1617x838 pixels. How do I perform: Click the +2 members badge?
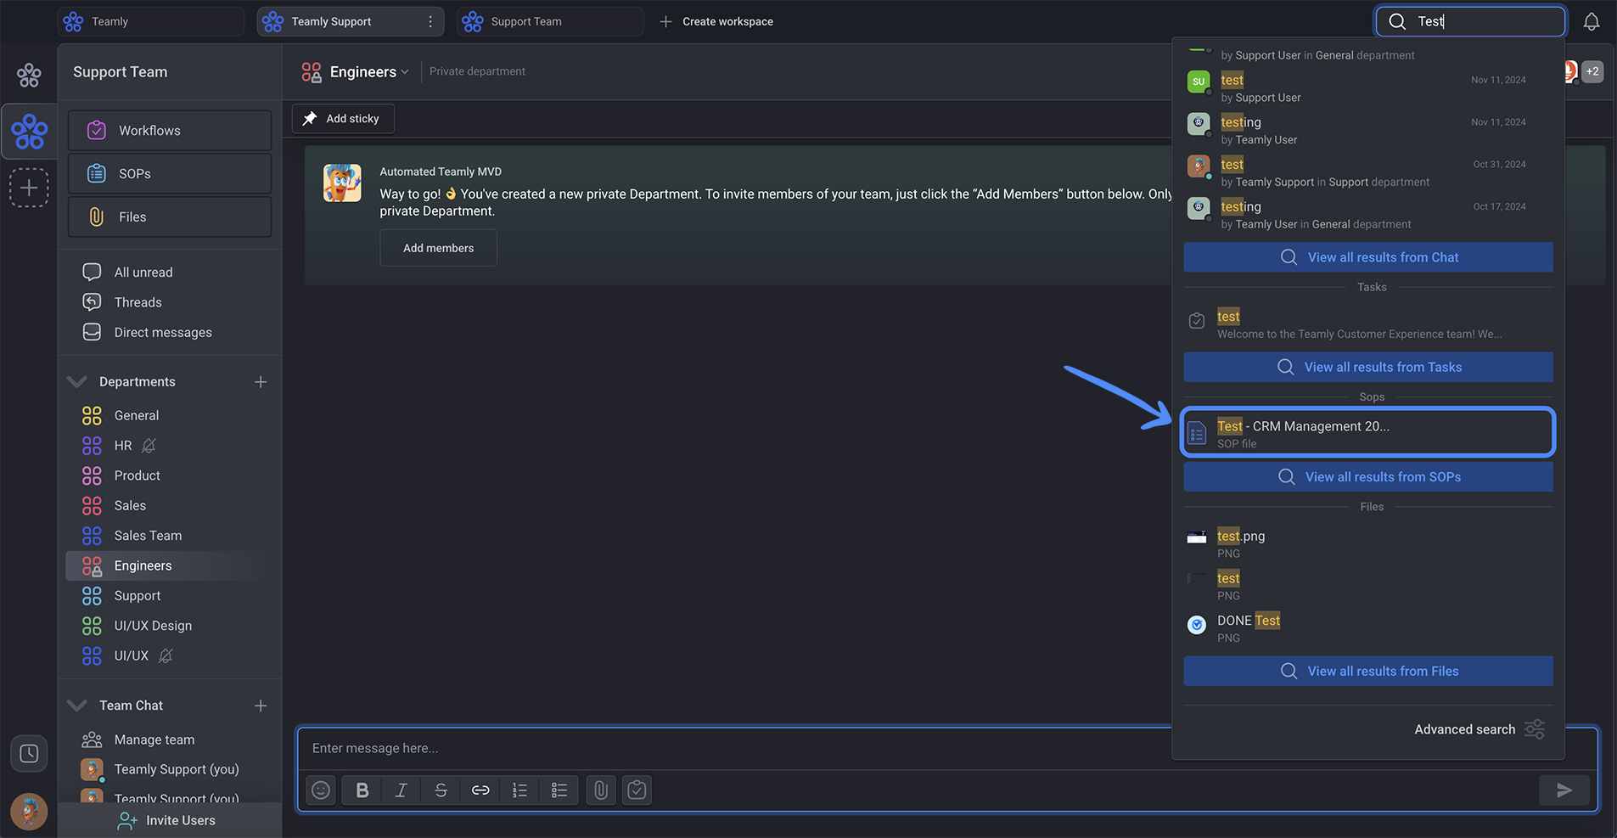[x=1592, y=71]
